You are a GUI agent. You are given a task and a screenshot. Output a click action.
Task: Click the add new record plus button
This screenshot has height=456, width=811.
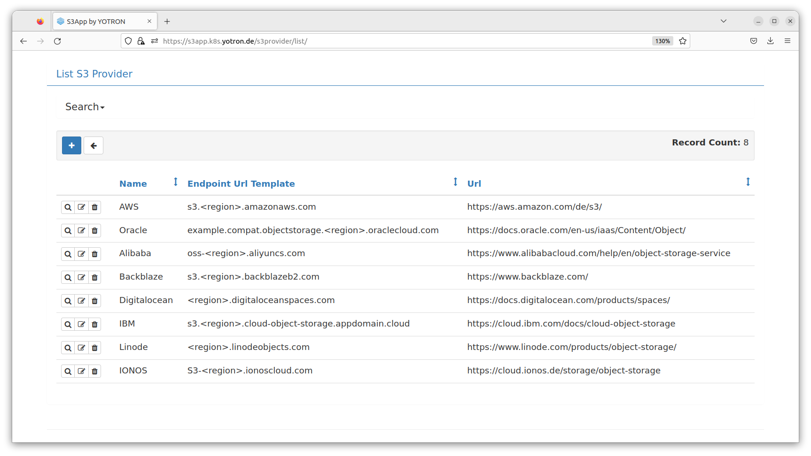click(x=71, y=145)
